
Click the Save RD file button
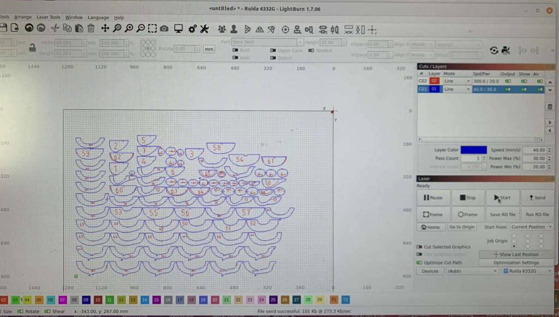[x=502, y=214]
